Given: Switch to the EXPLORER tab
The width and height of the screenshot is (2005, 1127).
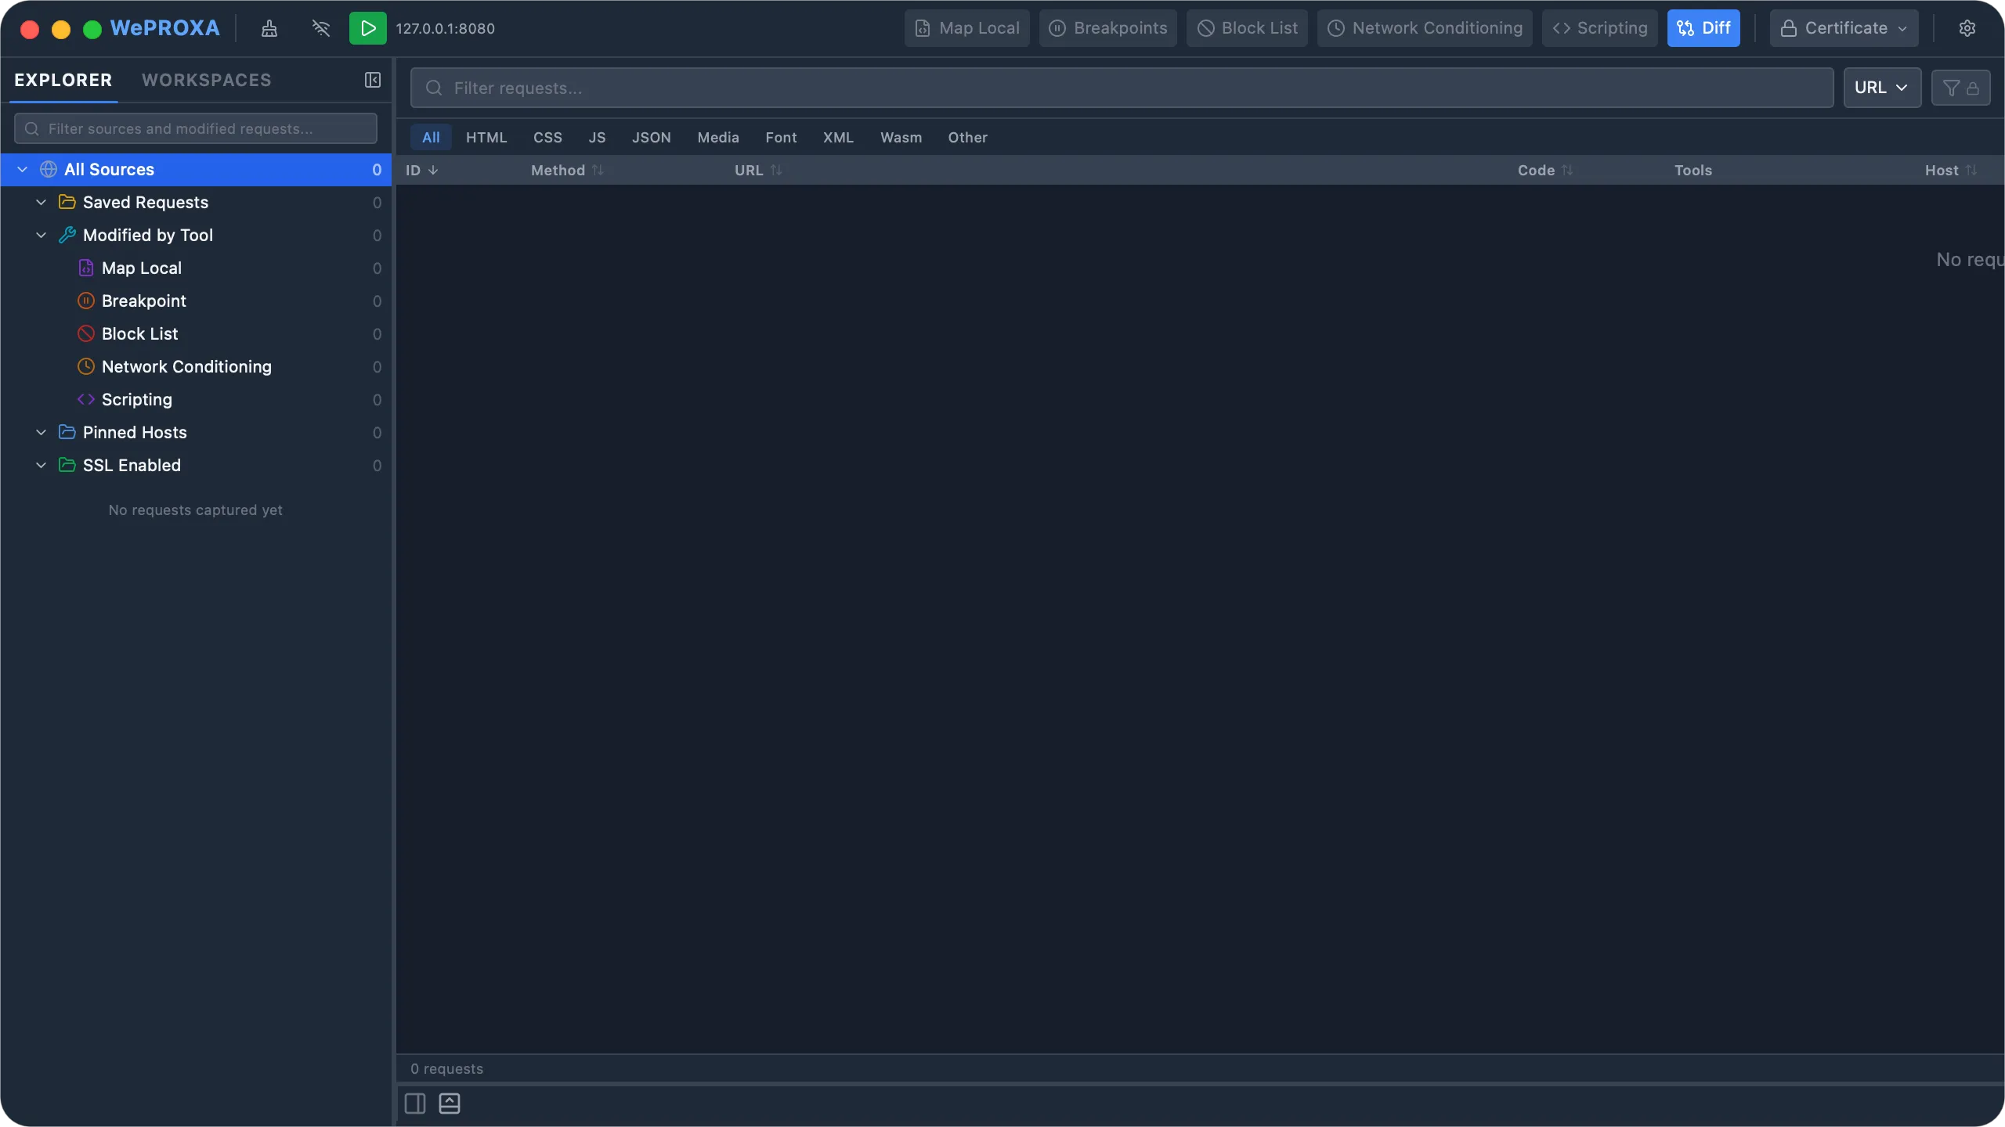Looking at the screenshot, I should point(63,80).
